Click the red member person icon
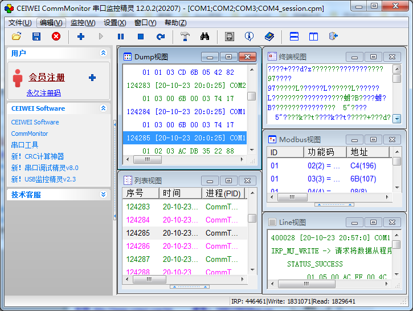Screen dimensions: 413x311 tap(18, 78)
